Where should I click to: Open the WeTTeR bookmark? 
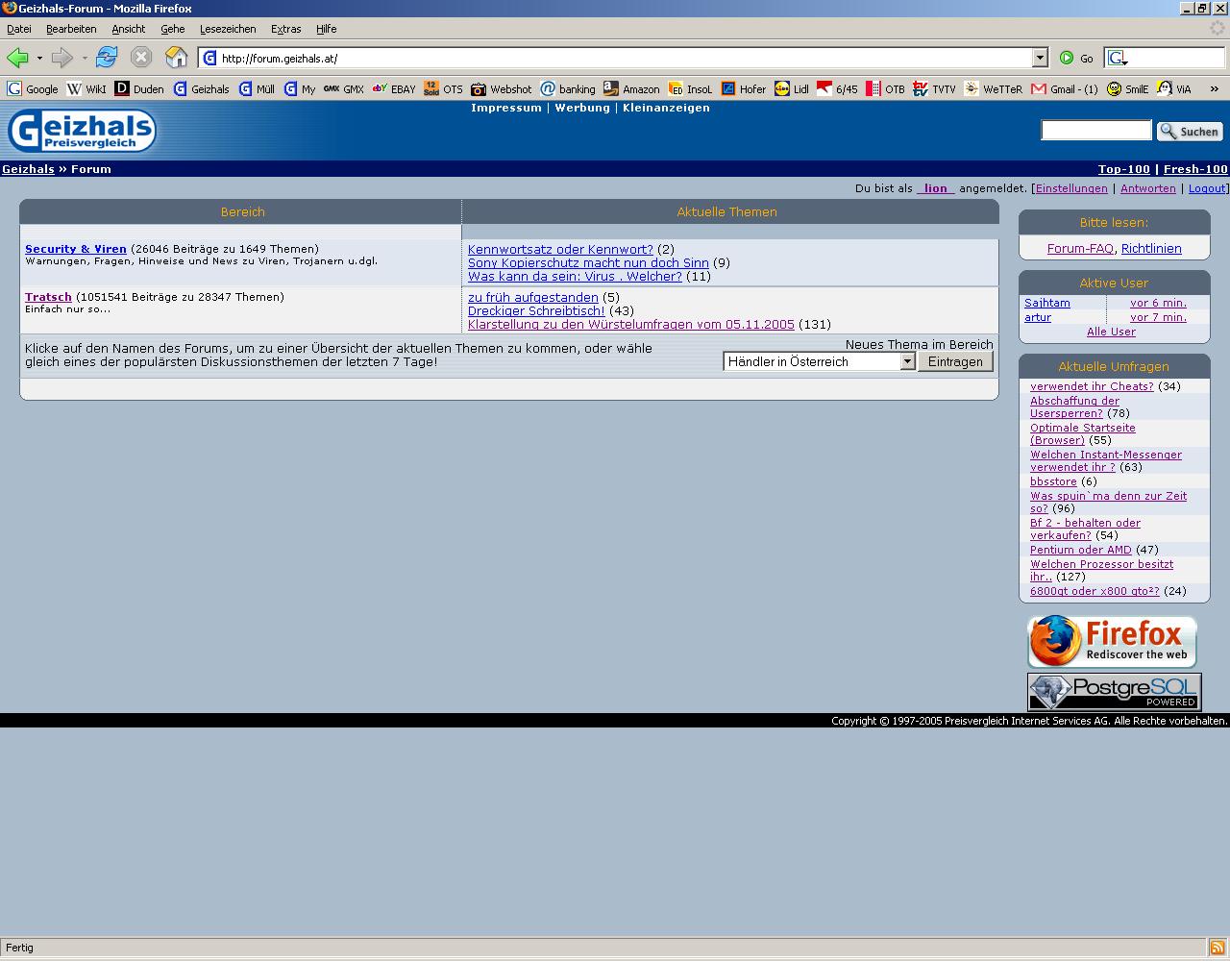coord(993,89)
